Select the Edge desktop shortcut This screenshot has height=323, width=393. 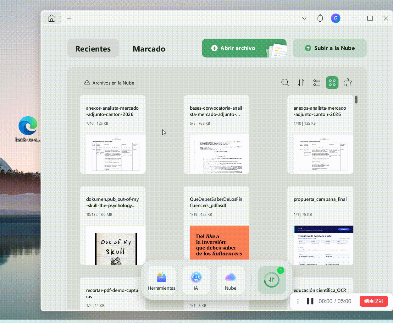coord(28,129)
